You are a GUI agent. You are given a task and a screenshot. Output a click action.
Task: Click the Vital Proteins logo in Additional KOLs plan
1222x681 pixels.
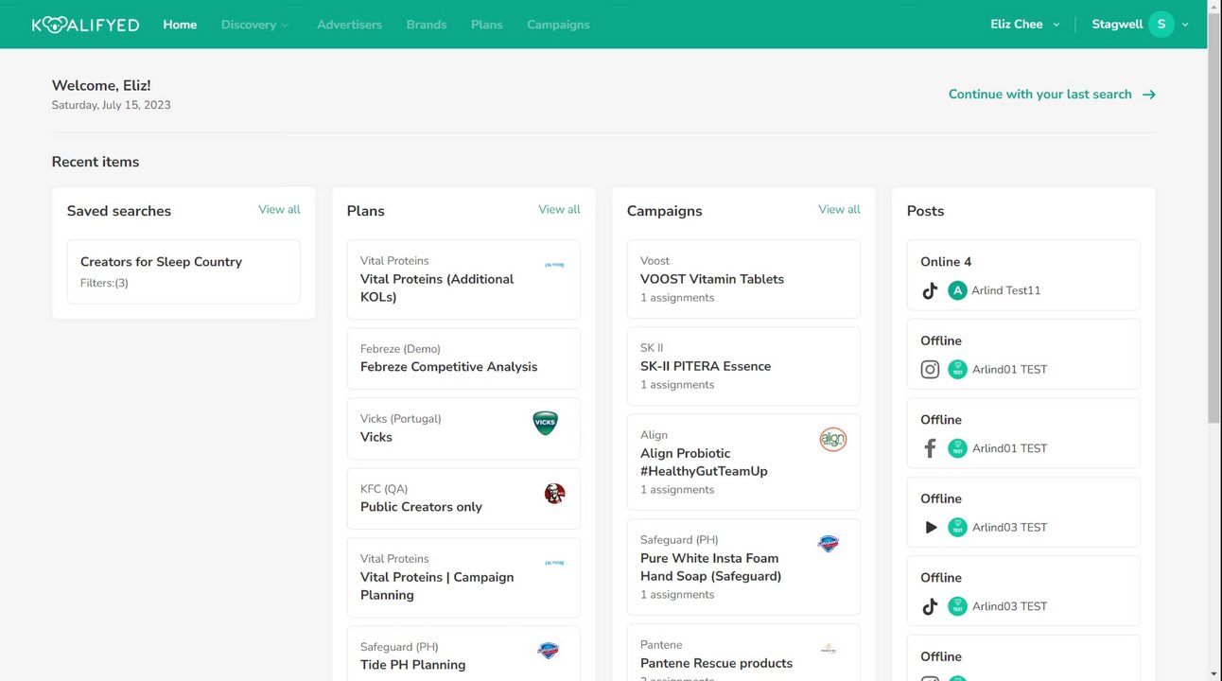555,265
